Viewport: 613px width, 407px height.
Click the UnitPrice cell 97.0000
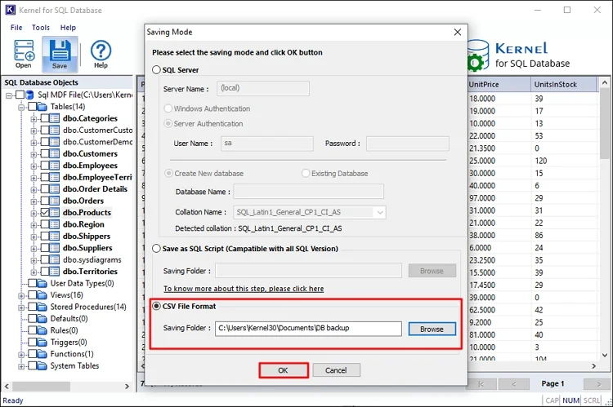pyautogui.click(x=499, y=198)
